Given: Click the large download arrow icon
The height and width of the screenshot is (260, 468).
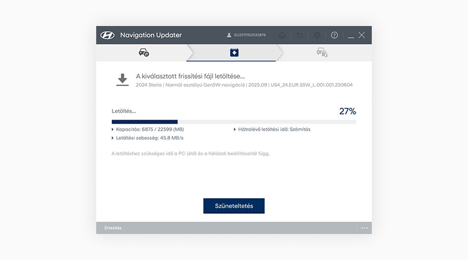Looking at the screenshot, I should pyautogui.click(x=122, y=80).
